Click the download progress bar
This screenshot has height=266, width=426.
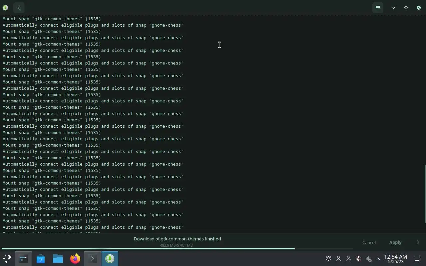[x=177, y=249]
